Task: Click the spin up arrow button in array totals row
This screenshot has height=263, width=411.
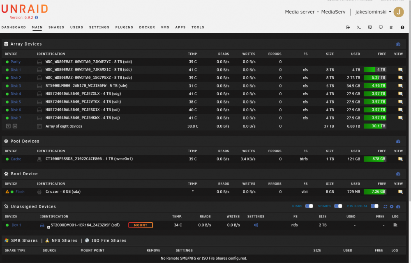Action: pyautogui.click(x=15, y=126)
